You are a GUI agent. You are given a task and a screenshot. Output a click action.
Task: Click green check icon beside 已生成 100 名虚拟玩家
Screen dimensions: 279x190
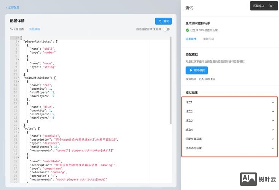(188, 30)
